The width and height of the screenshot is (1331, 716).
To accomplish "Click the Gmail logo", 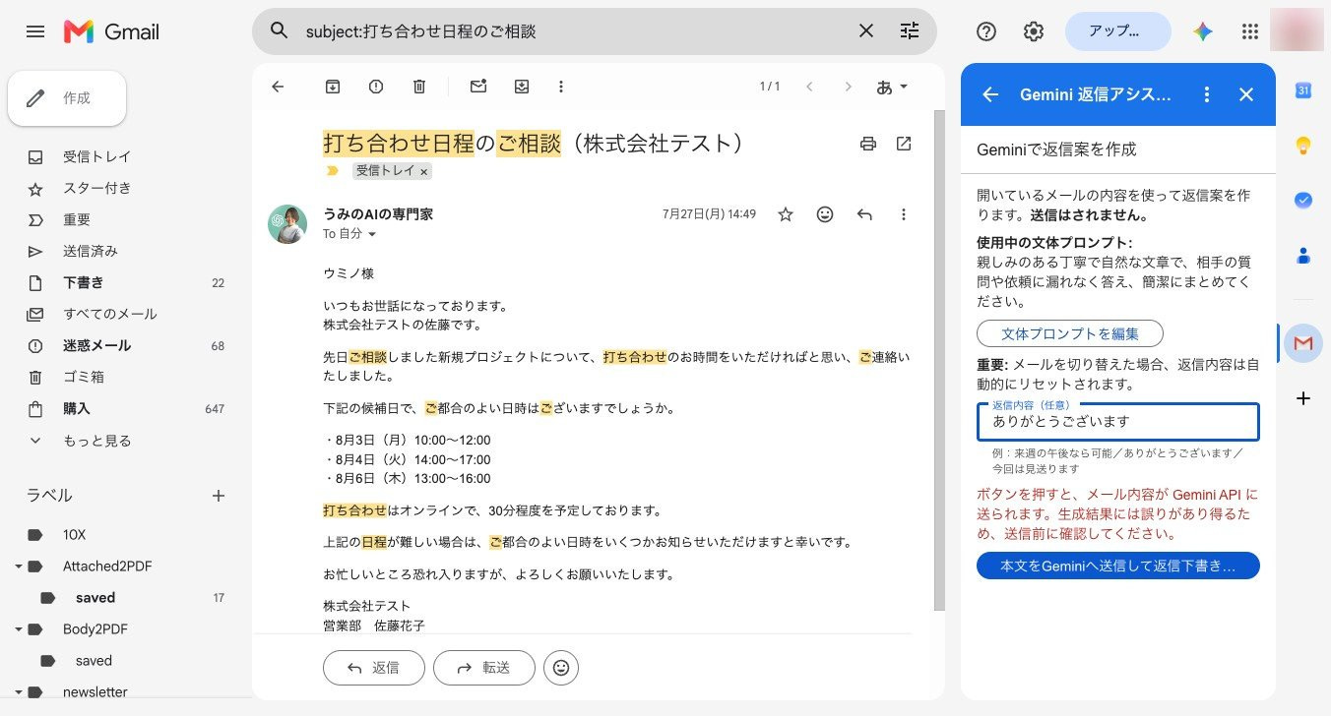I will (111, 31).
